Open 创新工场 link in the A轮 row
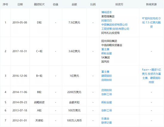The image size is (164, 127). 106,110
